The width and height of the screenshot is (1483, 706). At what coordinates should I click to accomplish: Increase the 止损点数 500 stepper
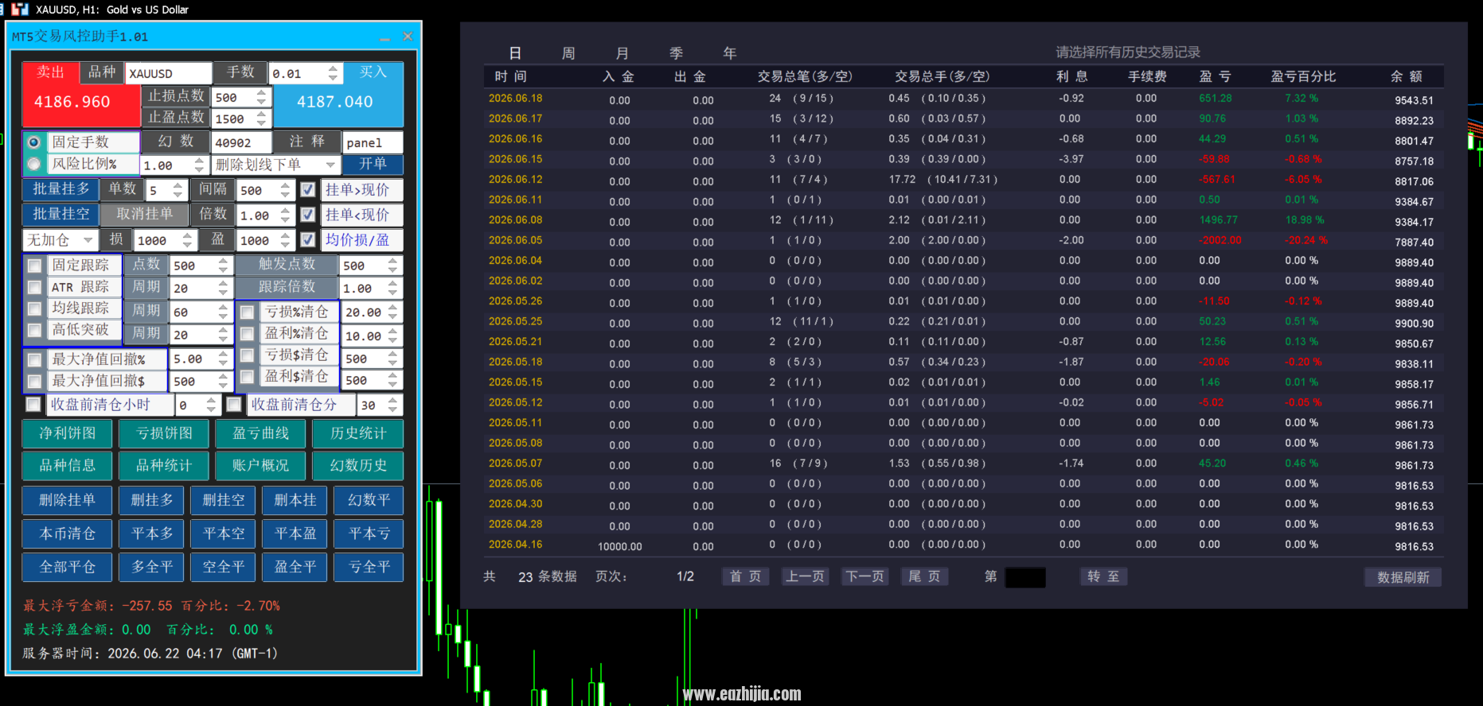click(261, 92)
